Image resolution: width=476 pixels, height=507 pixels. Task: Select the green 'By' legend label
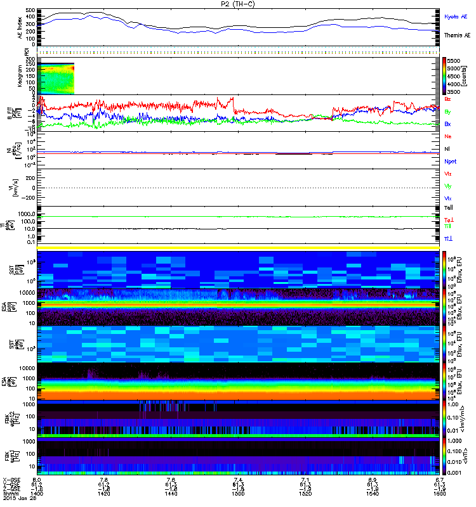(x=447, y=112)
